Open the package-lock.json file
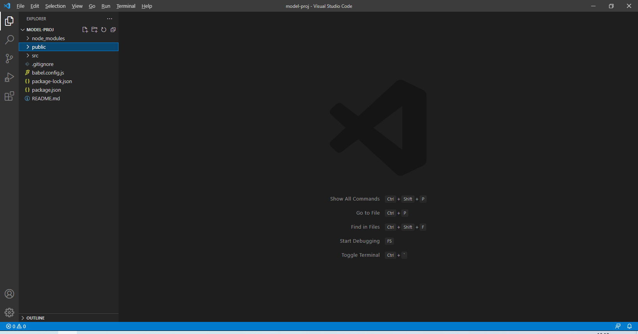 tap(52, 81)
